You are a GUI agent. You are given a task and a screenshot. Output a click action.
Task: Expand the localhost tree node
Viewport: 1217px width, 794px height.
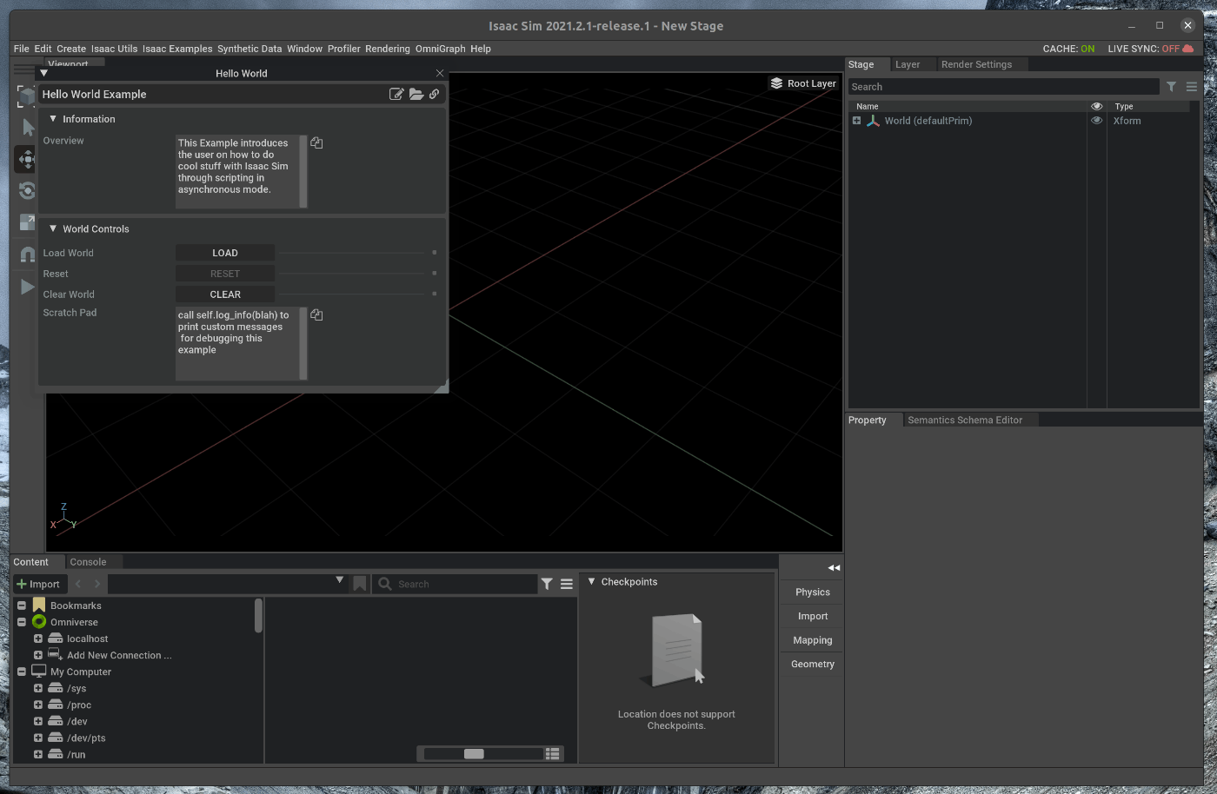coord(37,639)
